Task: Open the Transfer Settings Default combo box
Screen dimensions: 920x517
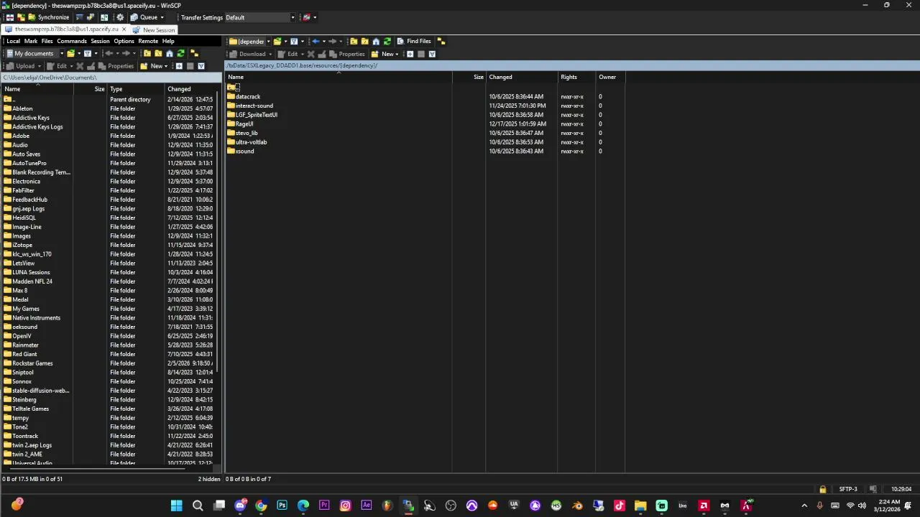Action: click(x=260, y=17)
